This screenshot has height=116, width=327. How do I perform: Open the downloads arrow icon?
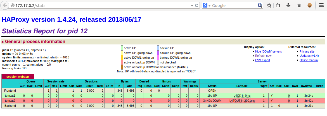coord(288,6)
